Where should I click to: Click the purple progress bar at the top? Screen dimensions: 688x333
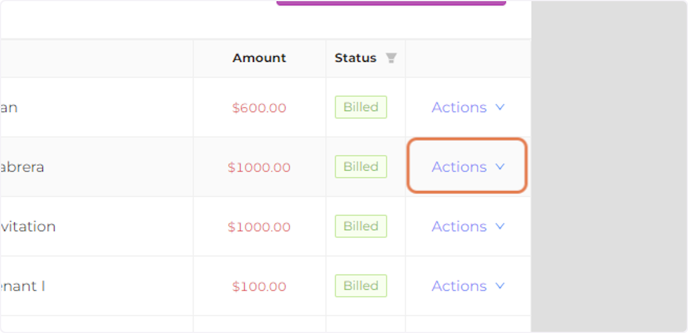(392, 2)
